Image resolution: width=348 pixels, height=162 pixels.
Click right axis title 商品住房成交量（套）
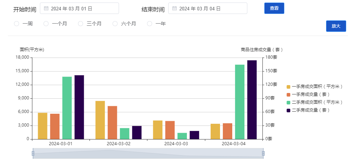click(262, 50)
